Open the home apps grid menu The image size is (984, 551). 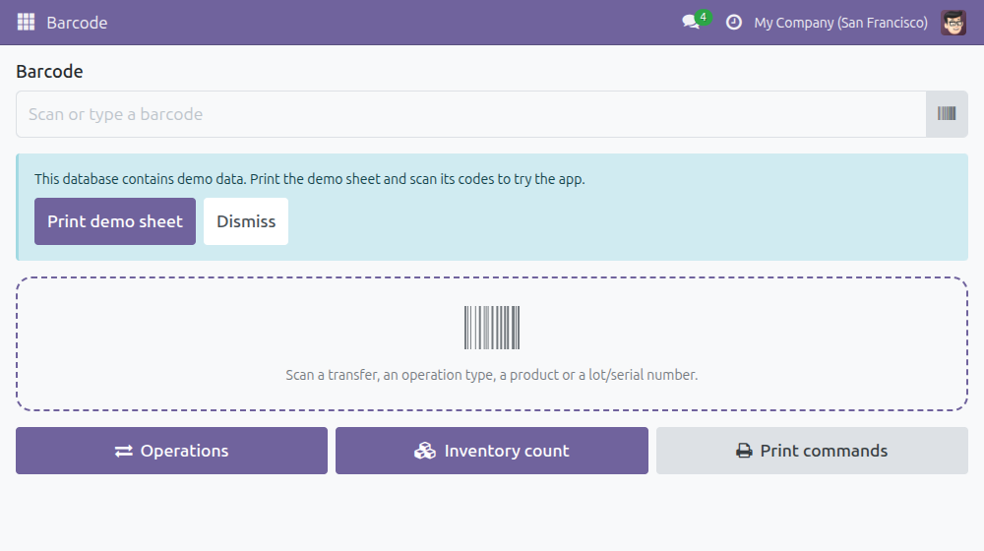[x=26, y=22]
